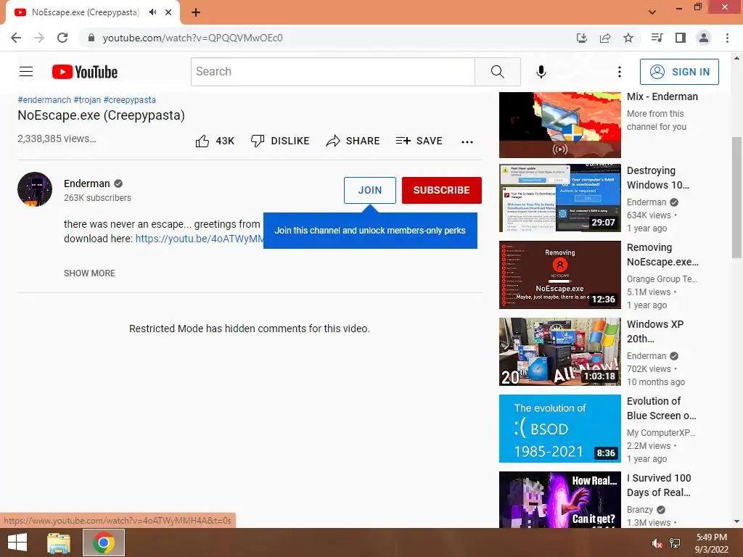This screenshot has height=557, width=743.
Task: Search with your voice microphone
Action: [x=541, y=72]
